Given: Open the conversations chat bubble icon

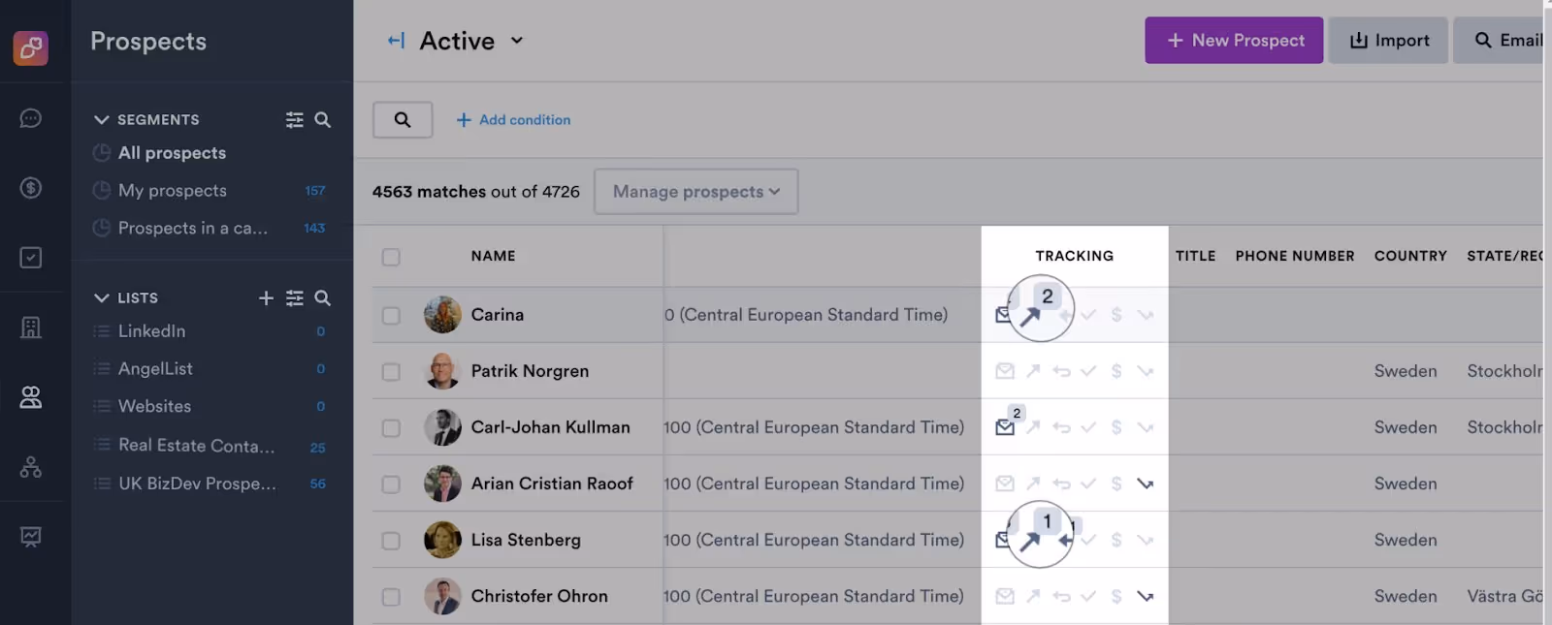Looking at the screenshot, I should (31, 118).
